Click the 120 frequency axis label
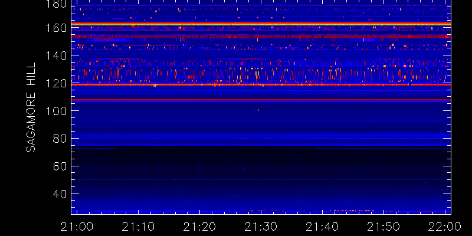The height and width of the screenshot is (236, 472). coord(57,83)
